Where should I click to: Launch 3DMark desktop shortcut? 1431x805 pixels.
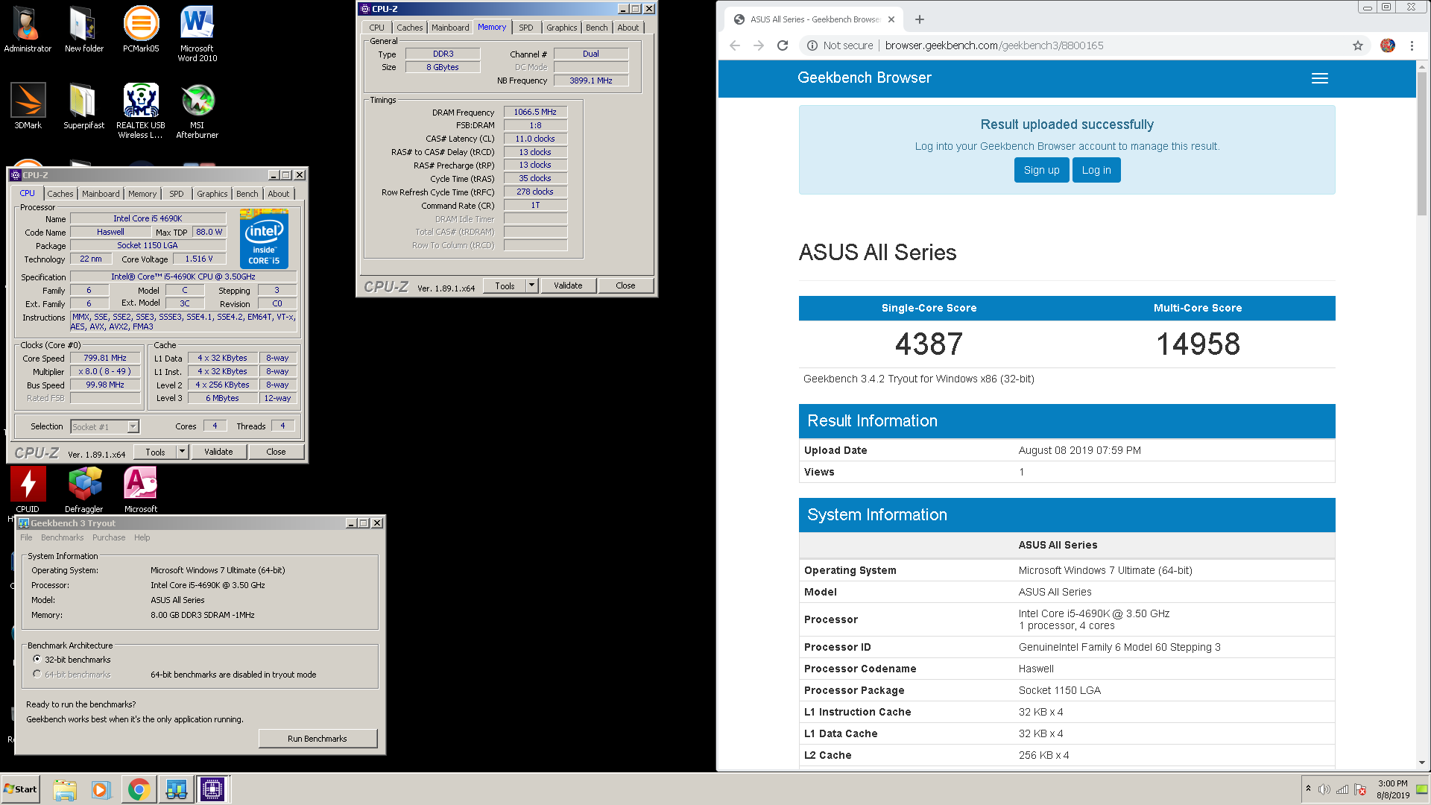(x=28, y=107)
